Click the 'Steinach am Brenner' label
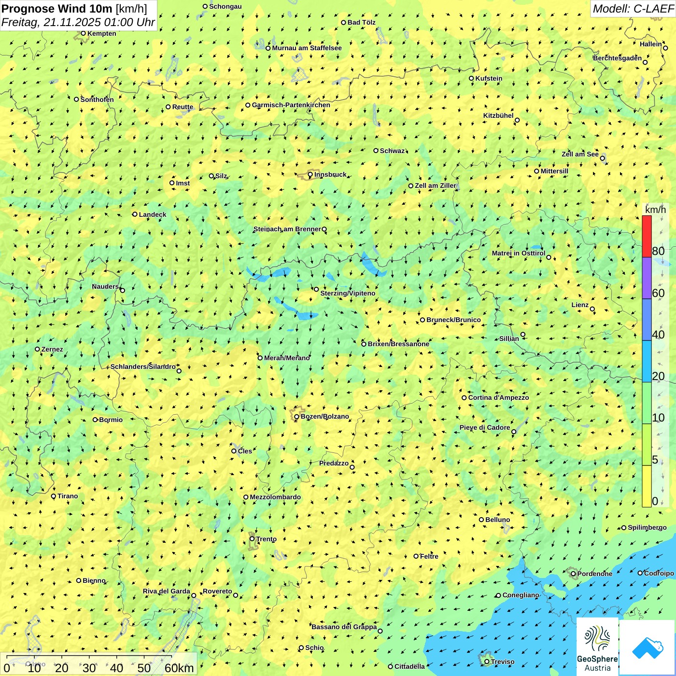 tap(287, 229)
